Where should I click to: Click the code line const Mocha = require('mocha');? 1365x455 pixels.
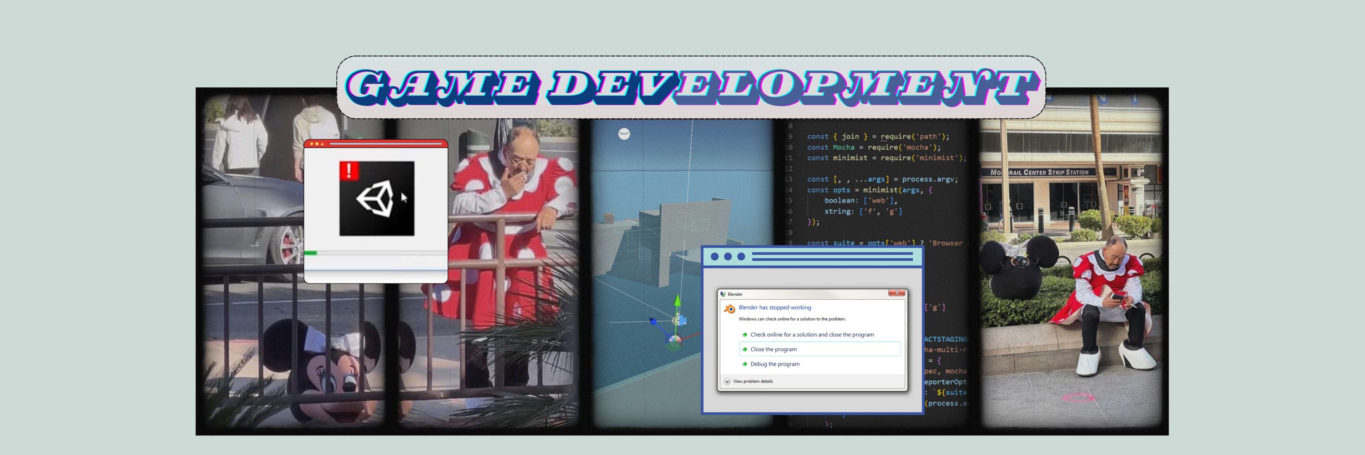pos(874,147)
